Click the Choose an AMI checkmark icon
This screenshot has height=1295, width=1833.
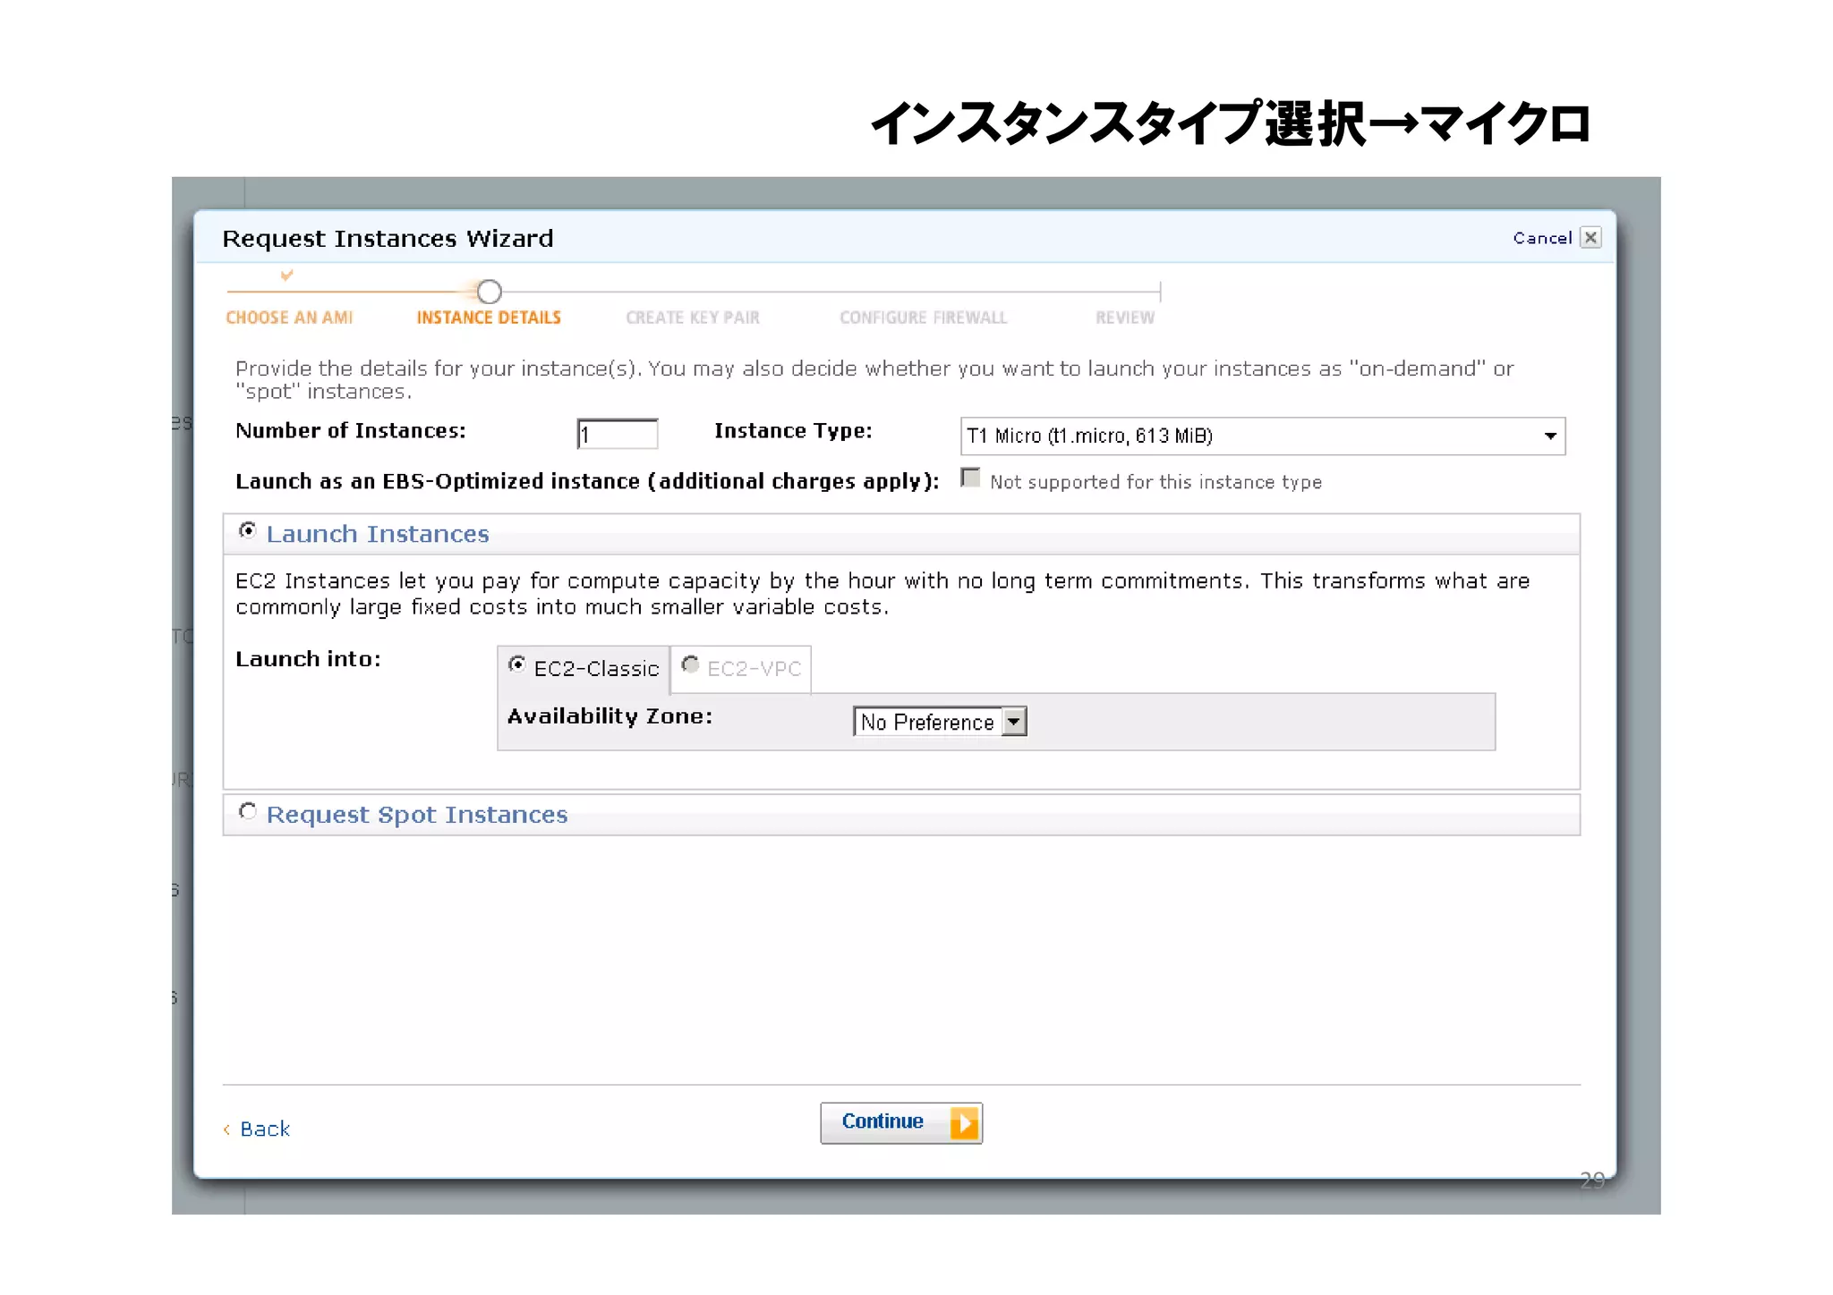pos(286,275)
